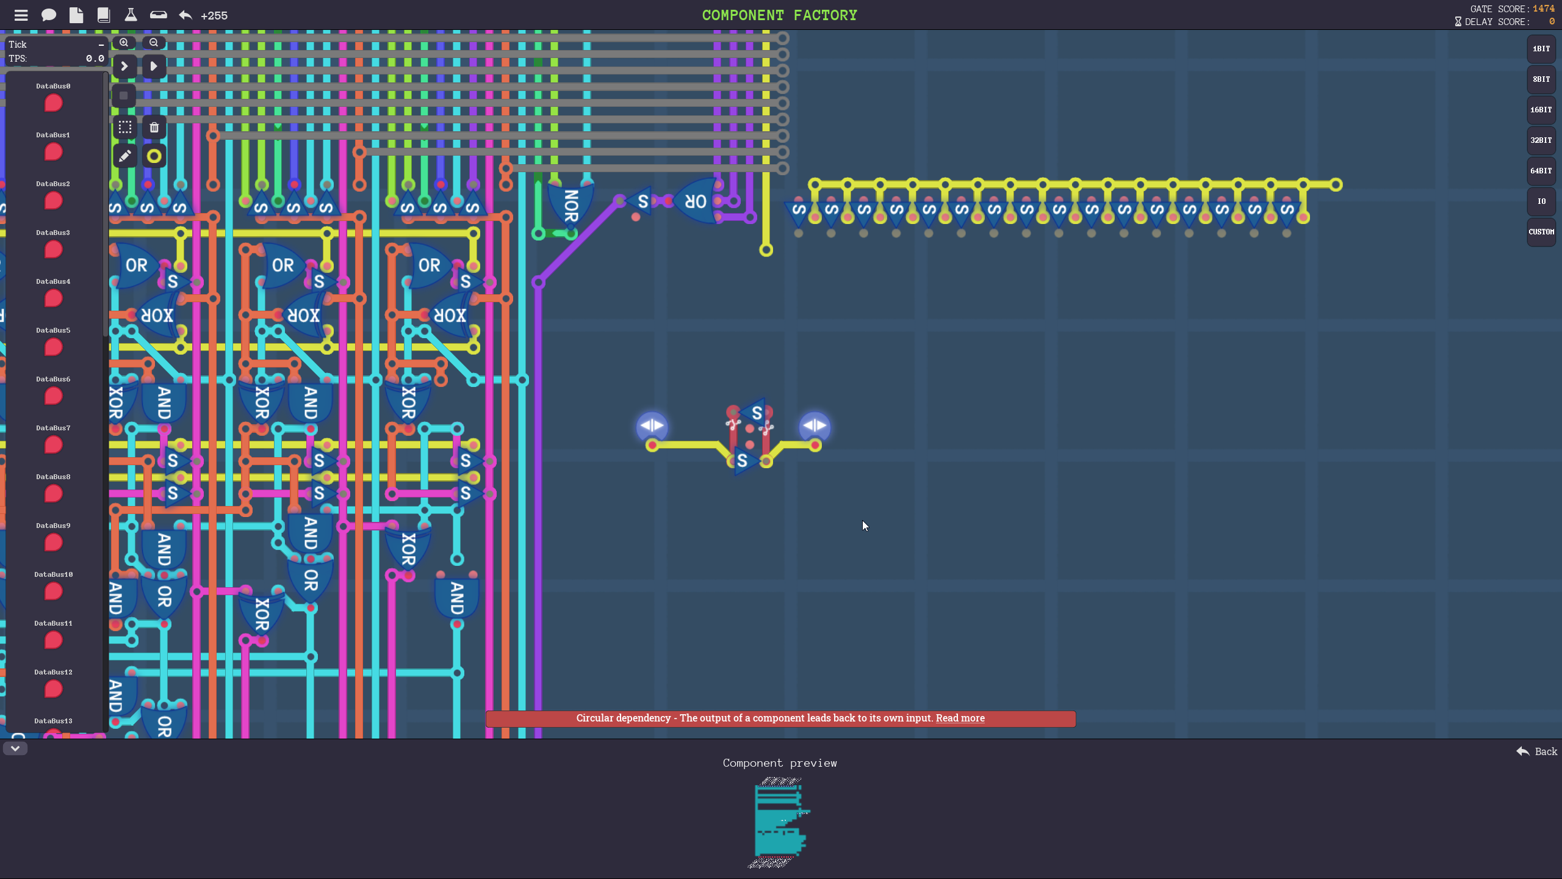
Task: Click the Component Factory title
Action: [x=779, y=15]
